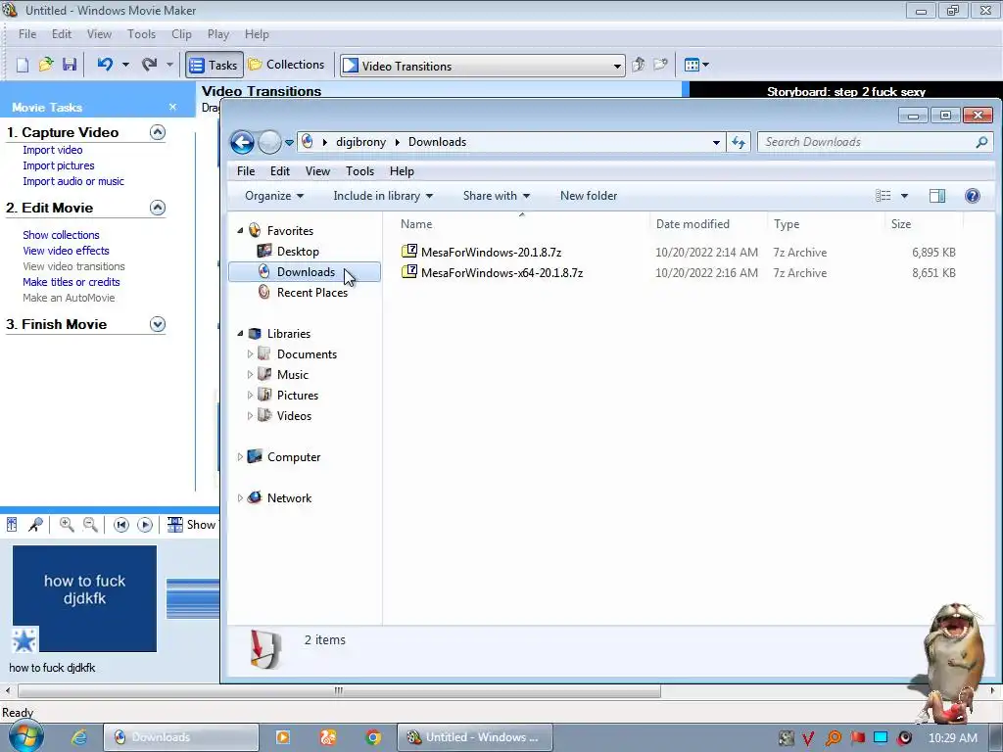Click Zoom Timeline In magnifier icon
The image size is (1003, 752).
[x=67, y=525]
